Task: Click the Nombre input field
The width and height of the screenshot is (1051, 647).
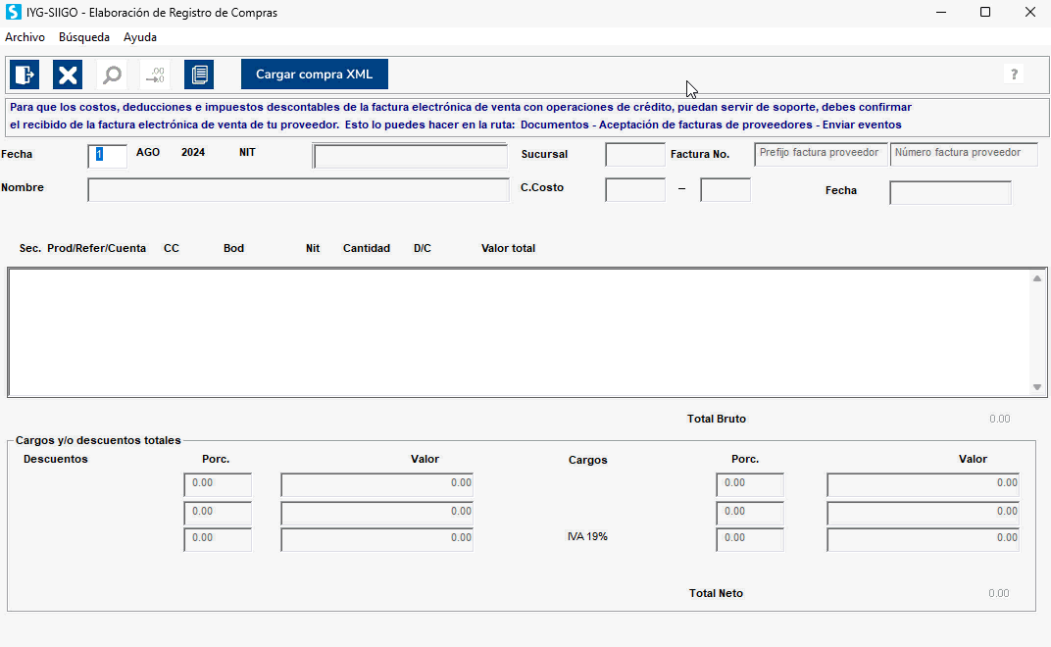Action: [298, 190]
